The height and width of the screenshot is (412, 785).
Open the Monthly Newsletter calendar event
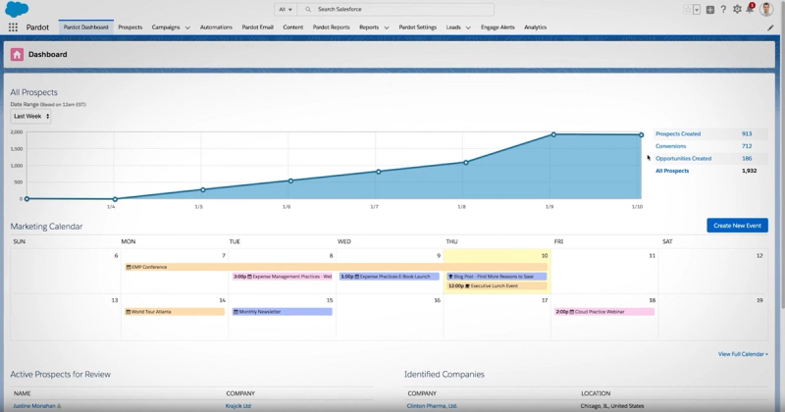[283, 312]
